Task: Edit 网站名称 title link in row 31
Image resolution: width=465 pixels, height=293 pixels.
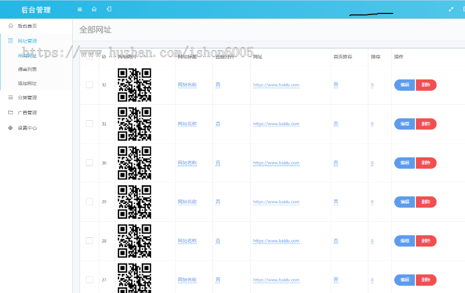Action: [188, 124]
